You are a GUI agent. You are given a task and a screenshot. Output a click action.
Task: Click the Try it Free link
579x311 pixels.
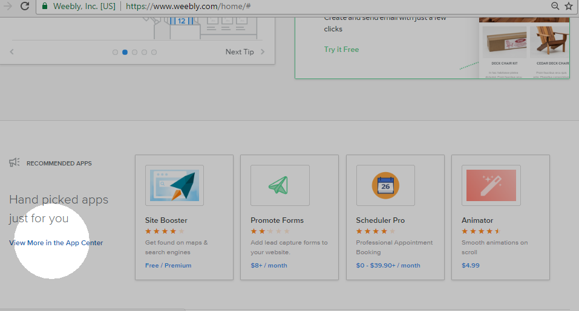click(x=342, y=50)
